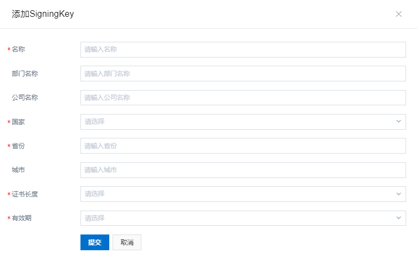Click into the 城市 input field

pos(242,170)
